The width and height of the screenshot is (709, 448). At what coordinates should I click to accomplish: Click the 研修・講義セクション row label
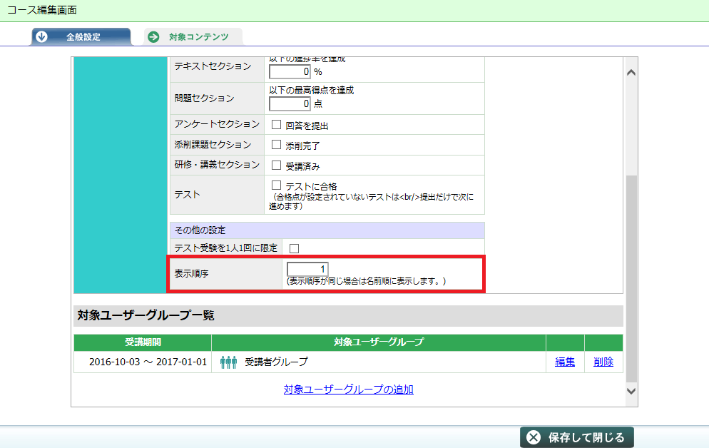217,165
